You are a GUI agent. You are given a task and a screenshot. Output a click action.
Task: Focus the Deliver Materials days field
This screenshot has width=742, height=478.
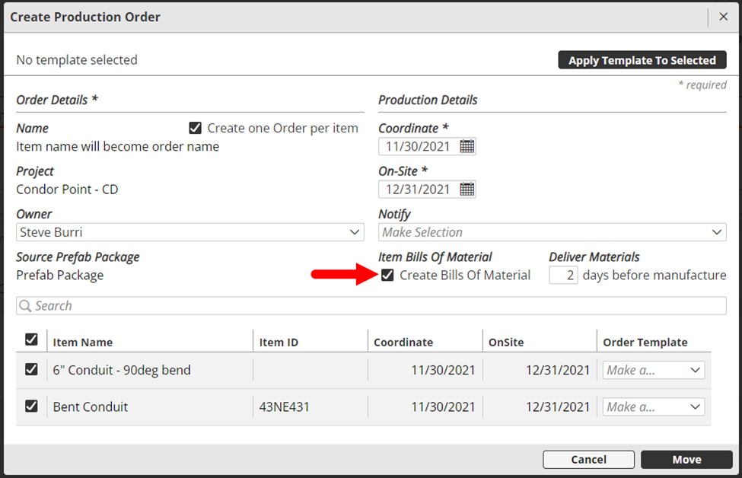click(x=563, y=275)
